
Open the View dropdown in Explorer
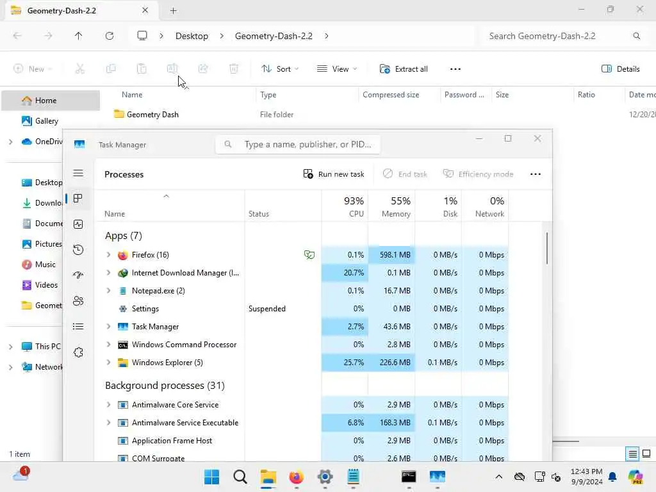pyautogui.click(x=337, y=69)
